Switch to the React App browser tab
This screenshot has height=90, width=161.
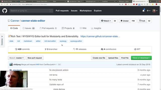(25, 1)
